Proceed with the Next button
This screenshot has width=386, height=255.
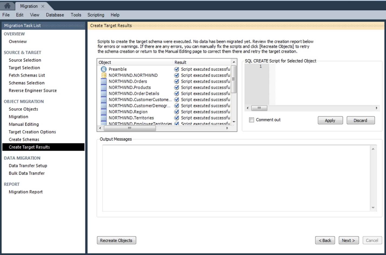[x=348, y=240]
